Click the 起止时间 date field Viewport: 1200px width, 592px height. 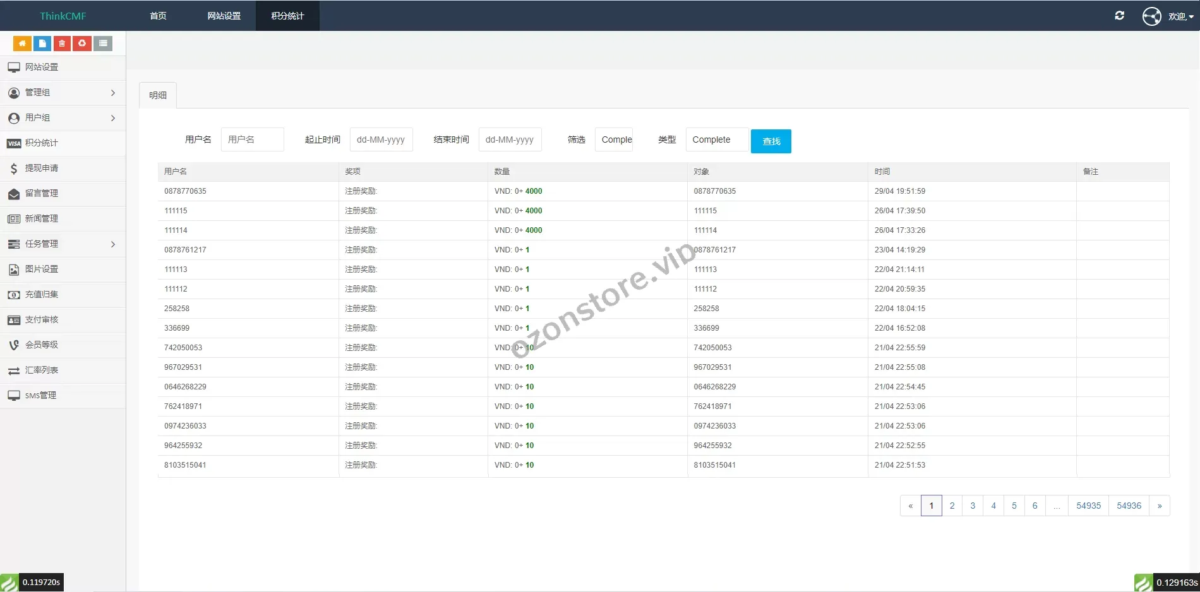click(381, 139)
